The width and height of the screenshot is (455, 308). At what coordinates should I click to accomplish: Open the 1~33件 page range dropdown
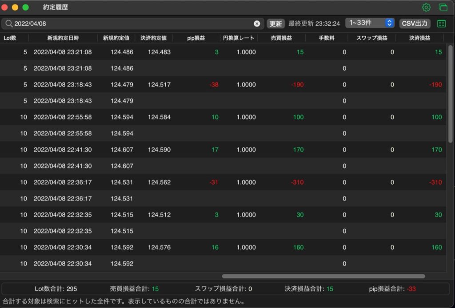(370, 23)
